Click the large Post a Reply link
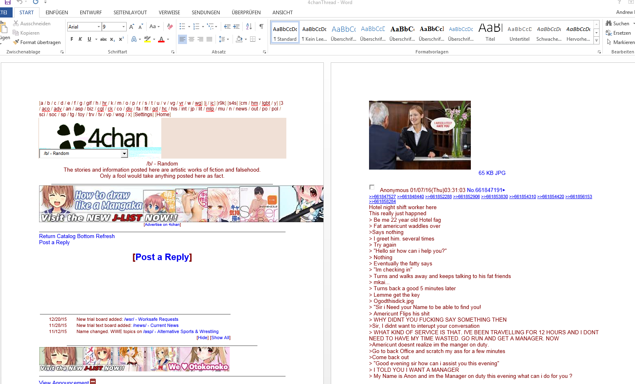The height and width of the screenshot is (384, 635). point(162,257)
